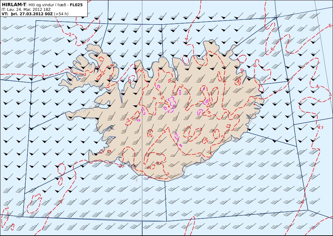Select the 'Hiti og vindur í hæð' caption
Screen dimensions: 333x236
click(x=47, y=5)
